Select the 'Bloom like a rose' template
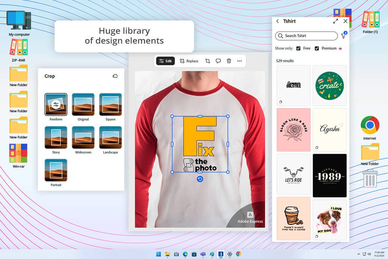The width and height of the screenshot is (388, 259). point(294,130)
